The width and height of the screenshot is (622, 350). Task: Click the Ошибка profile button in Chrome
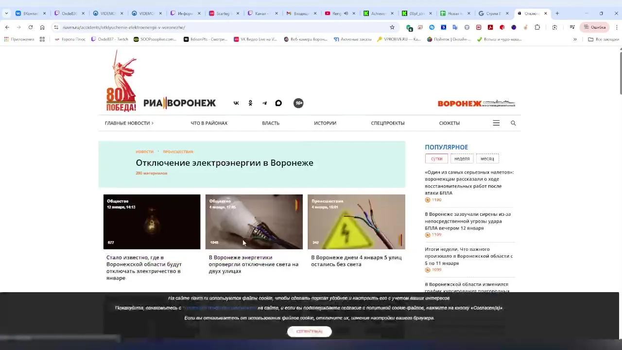coord(595,27)
